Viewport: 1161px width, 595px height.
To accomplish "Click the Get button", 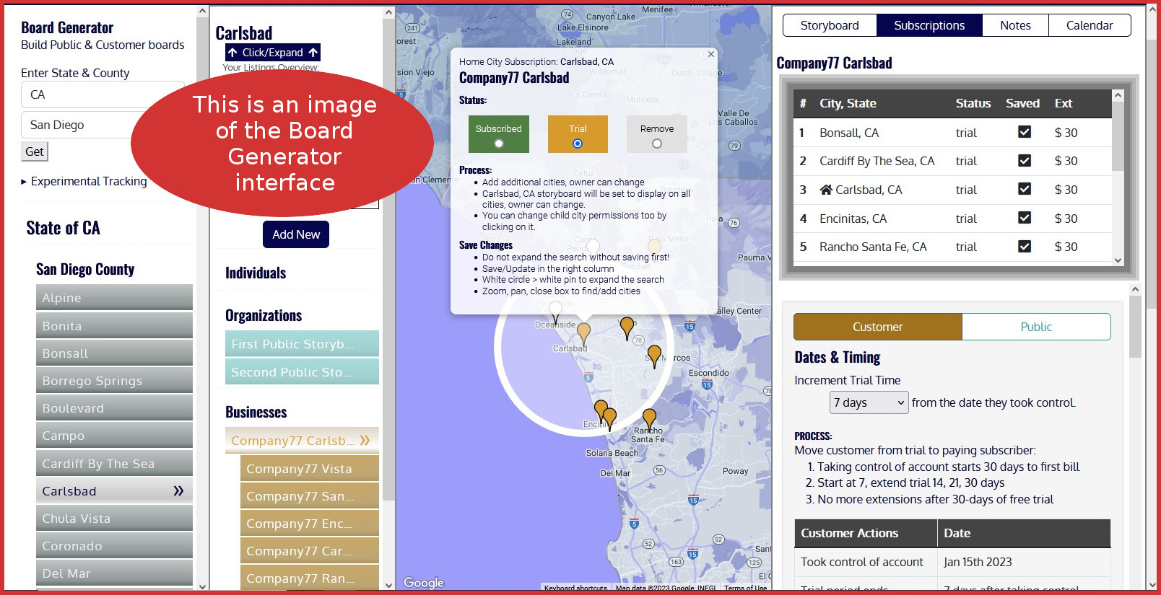I will [x=34, y=151].
